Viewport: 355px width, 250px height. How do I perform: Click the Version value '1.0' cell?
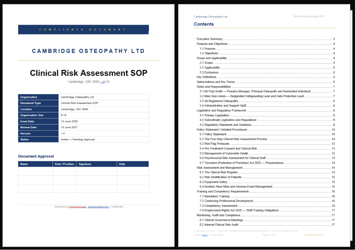pyautogui.click(x=104, y=134)
